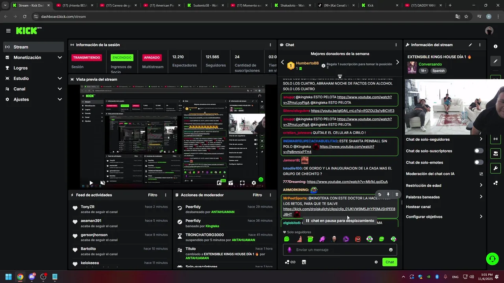Viewport: 504px width, 283px height.
Task: Undo action on MrPeetSports chat message
Action: [380, 195]
